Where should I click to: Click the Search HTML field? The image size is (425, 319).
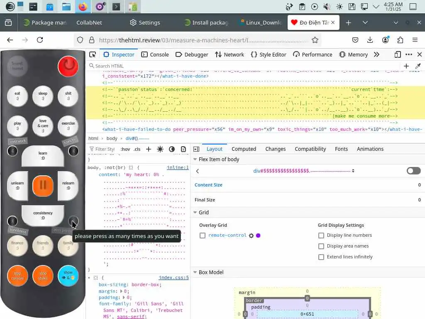click(244, 66)
